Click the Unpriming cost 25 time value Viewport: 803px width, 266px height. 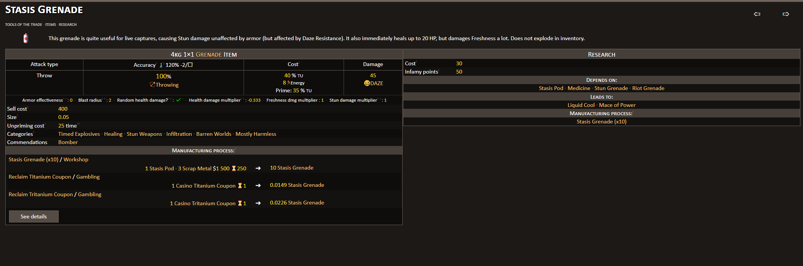point(68,126)
